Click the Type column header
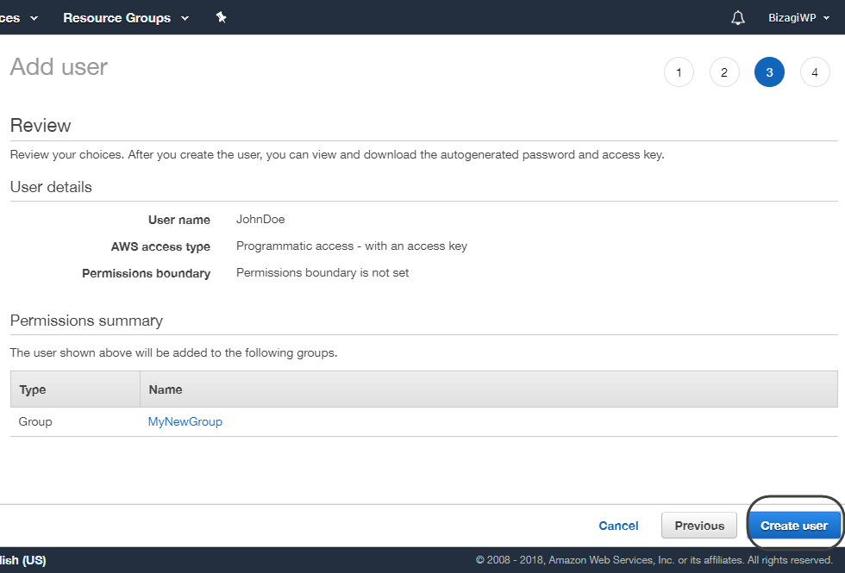This screenshot has width=845, height=573. click(x=33, y=389)
